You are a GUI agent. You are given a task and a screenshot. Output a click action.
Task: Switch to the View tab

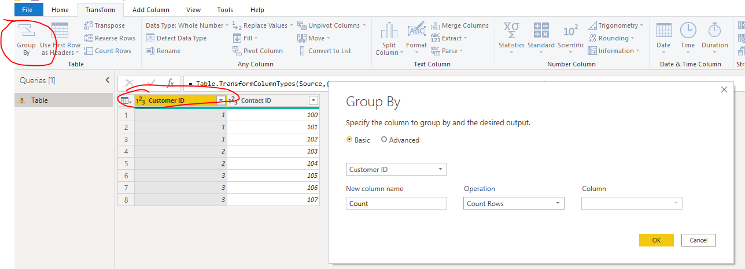194,10
